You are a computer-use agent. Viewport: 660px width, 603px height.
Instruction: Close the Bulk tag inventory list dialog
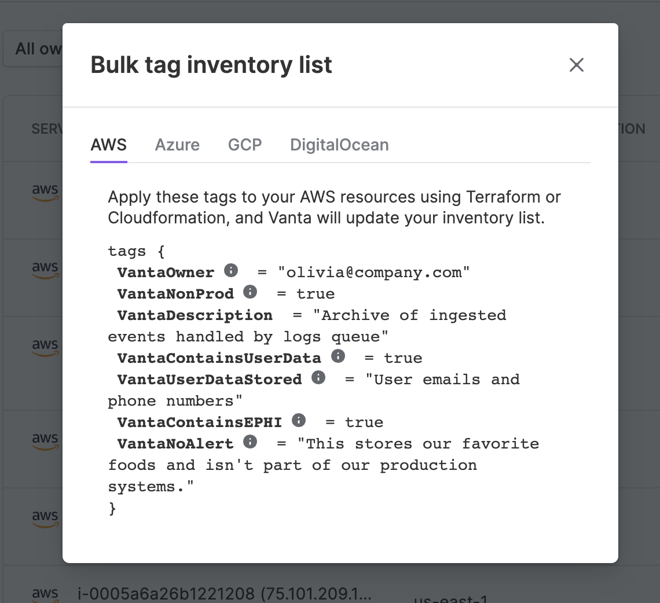[576, 65]
